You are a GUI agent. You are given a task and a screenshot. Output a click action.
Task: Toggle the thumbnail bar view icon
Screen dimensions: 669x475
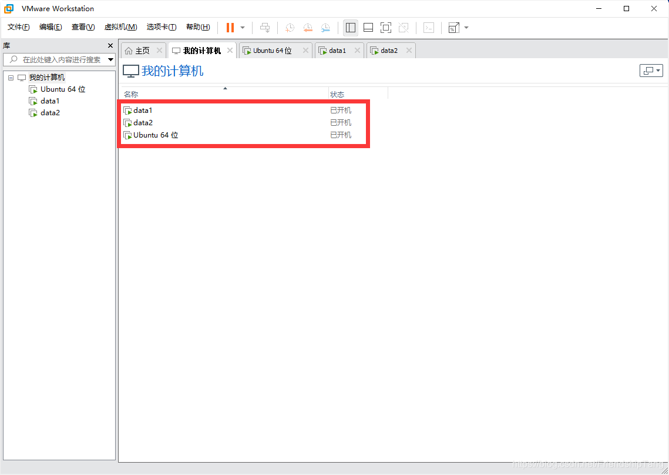click(x=368, y=28)
